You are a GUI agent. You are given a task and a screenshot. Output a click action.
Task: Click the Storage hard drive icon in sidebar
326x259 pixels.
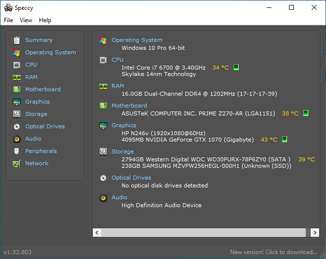[x=17, y=114]
